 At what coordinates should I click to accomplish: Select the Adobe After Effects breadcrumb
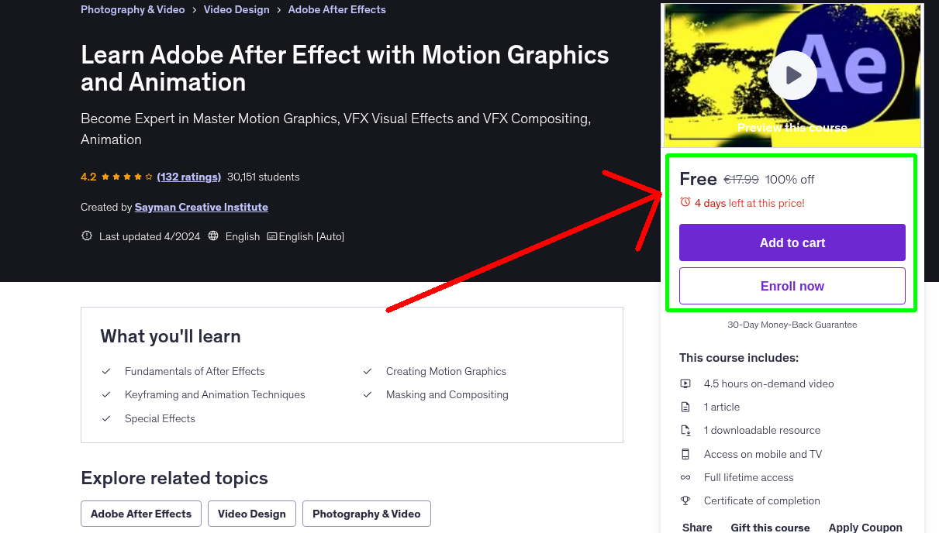[x=337, y=9]
